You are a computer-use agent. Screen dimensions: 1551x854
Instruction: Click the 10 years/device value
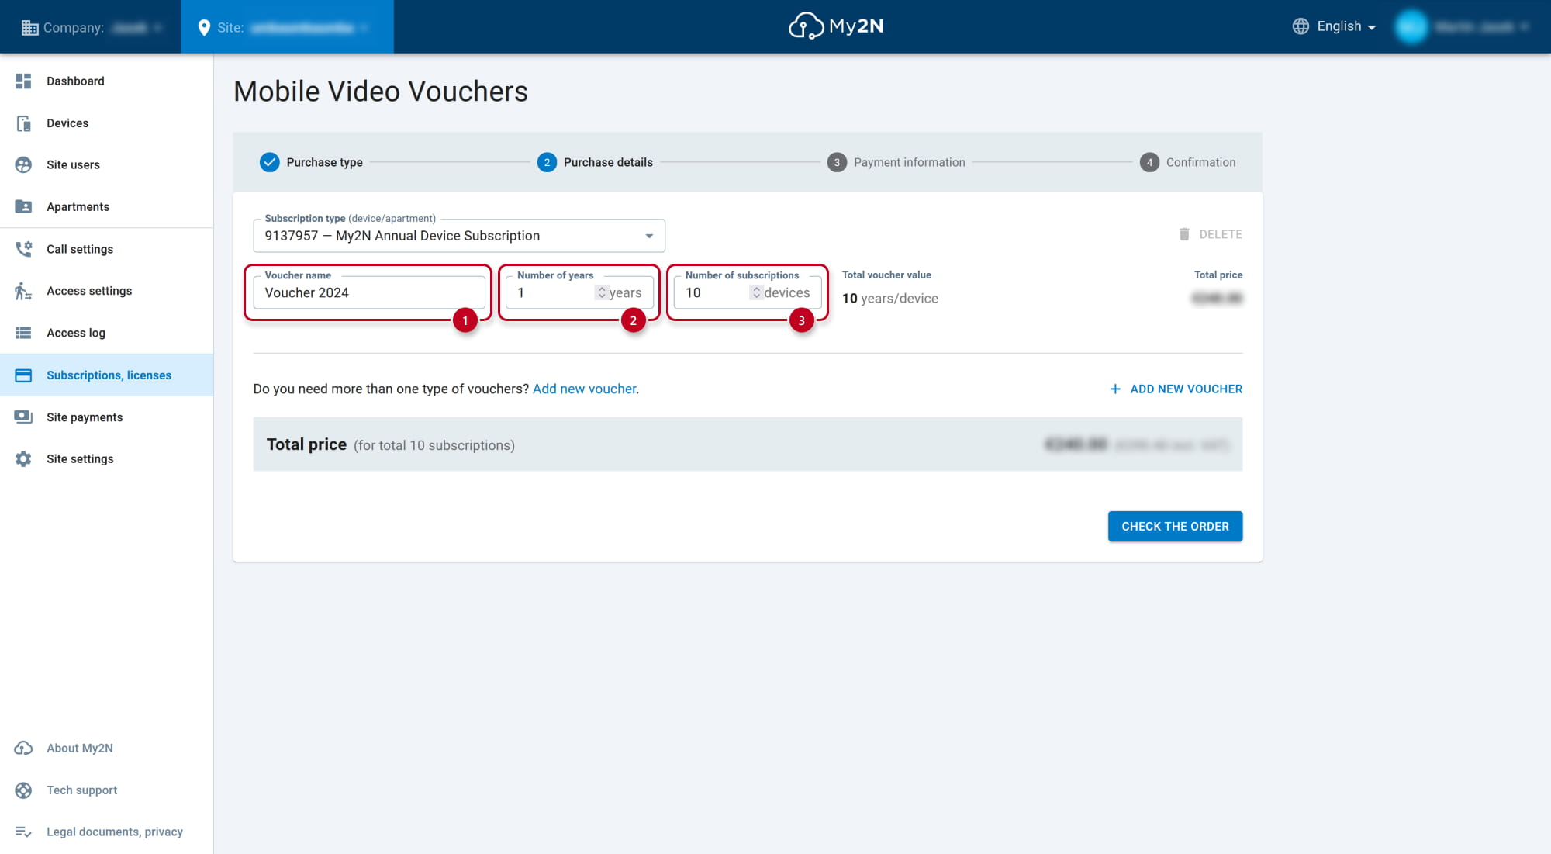(890, 299)
